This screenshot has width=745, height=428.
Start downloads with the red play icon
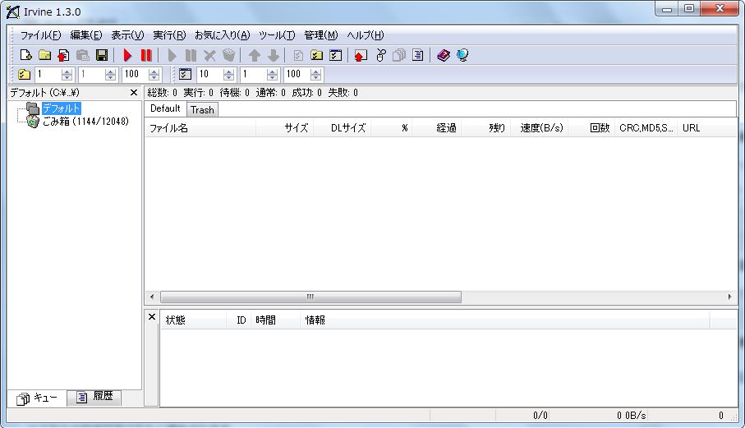pos(127,55)
